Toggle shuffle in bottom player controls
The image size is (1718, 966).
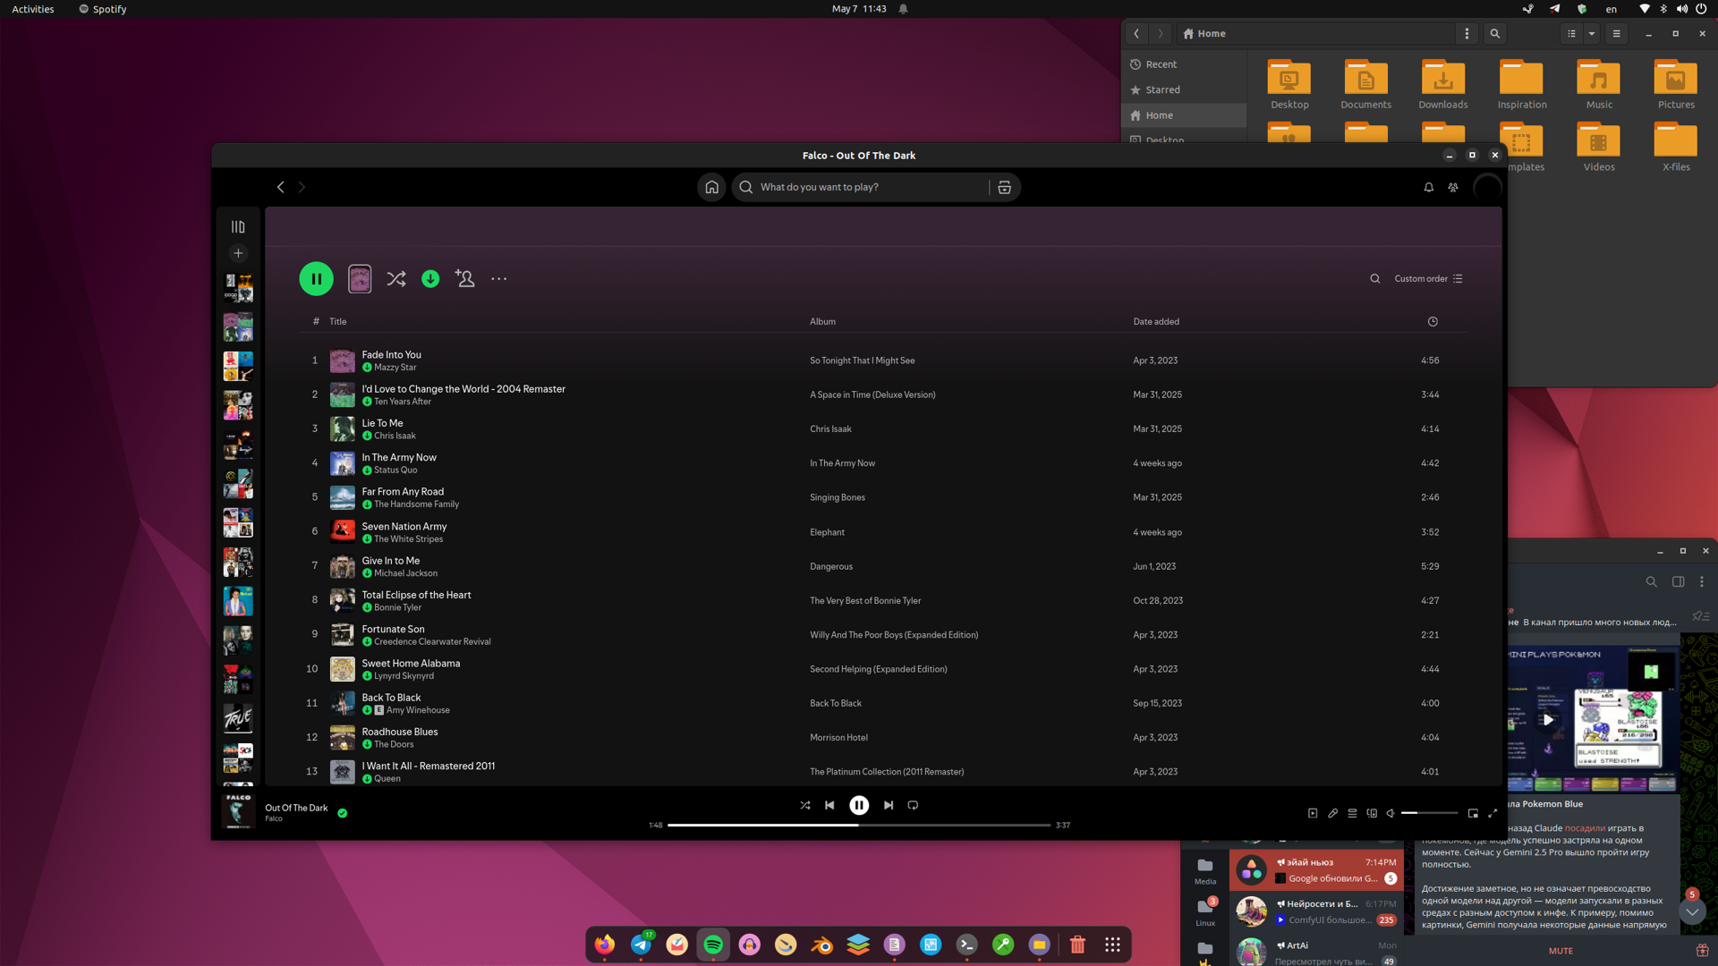pyautogui.click(x=805, y=805)
